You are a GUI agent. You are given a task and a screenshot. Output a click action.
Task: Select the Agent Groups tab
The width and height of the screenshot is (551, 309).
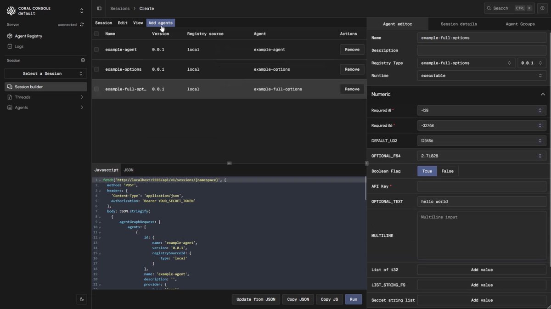pos(520,24)
